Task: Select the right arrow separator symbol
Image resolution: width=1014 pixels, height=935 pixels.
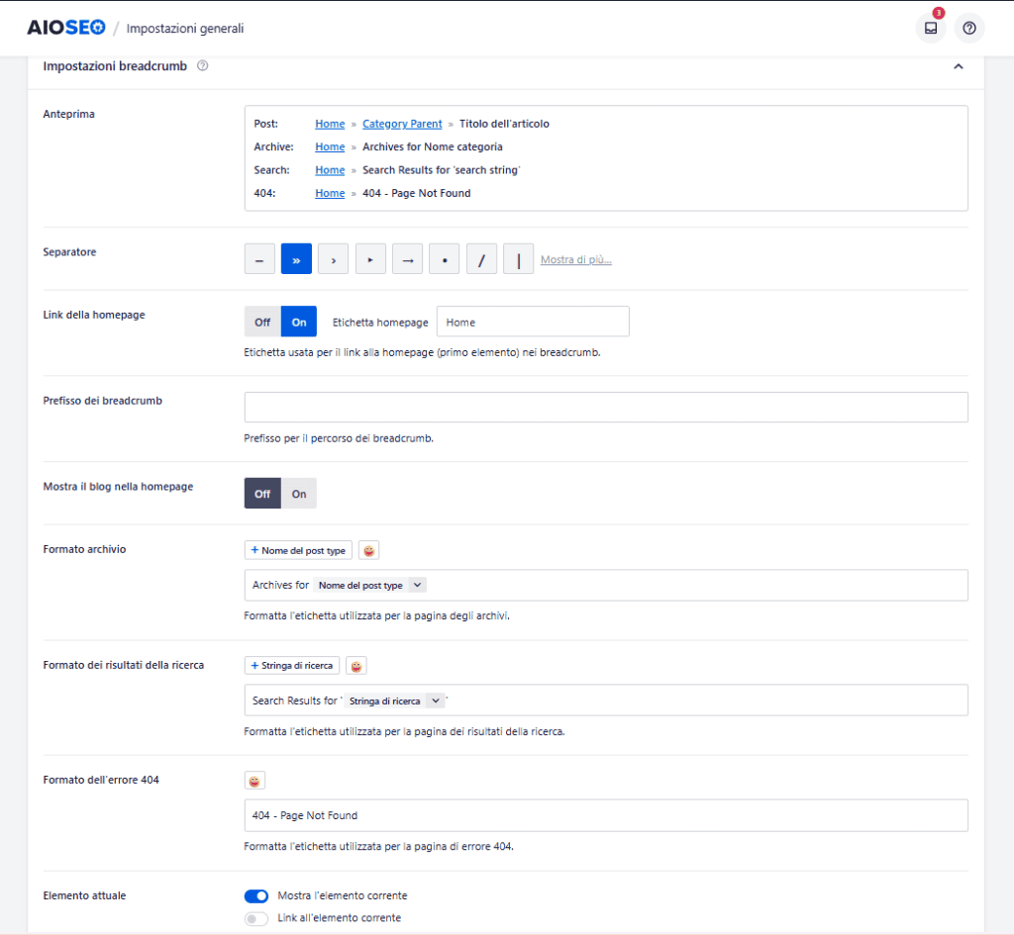Action: 406,258
